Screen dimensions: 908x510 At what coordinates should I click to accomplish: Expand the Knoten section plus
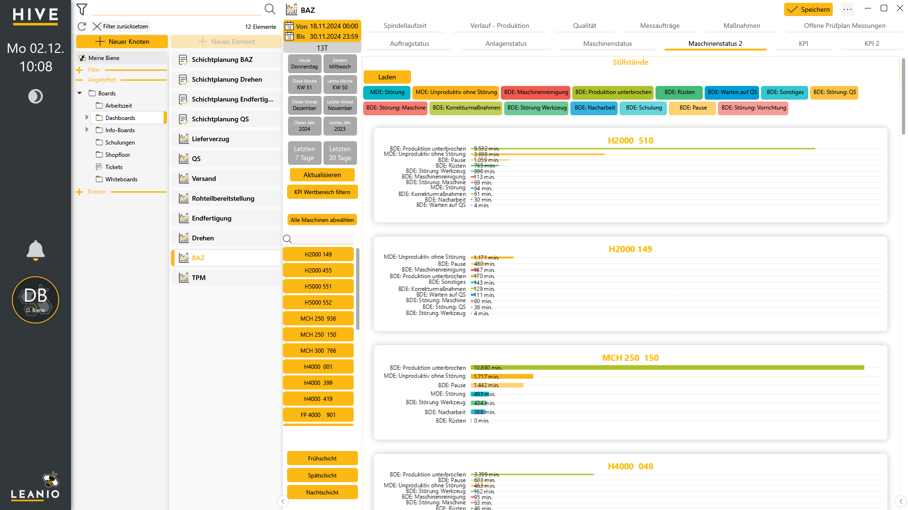79,192
